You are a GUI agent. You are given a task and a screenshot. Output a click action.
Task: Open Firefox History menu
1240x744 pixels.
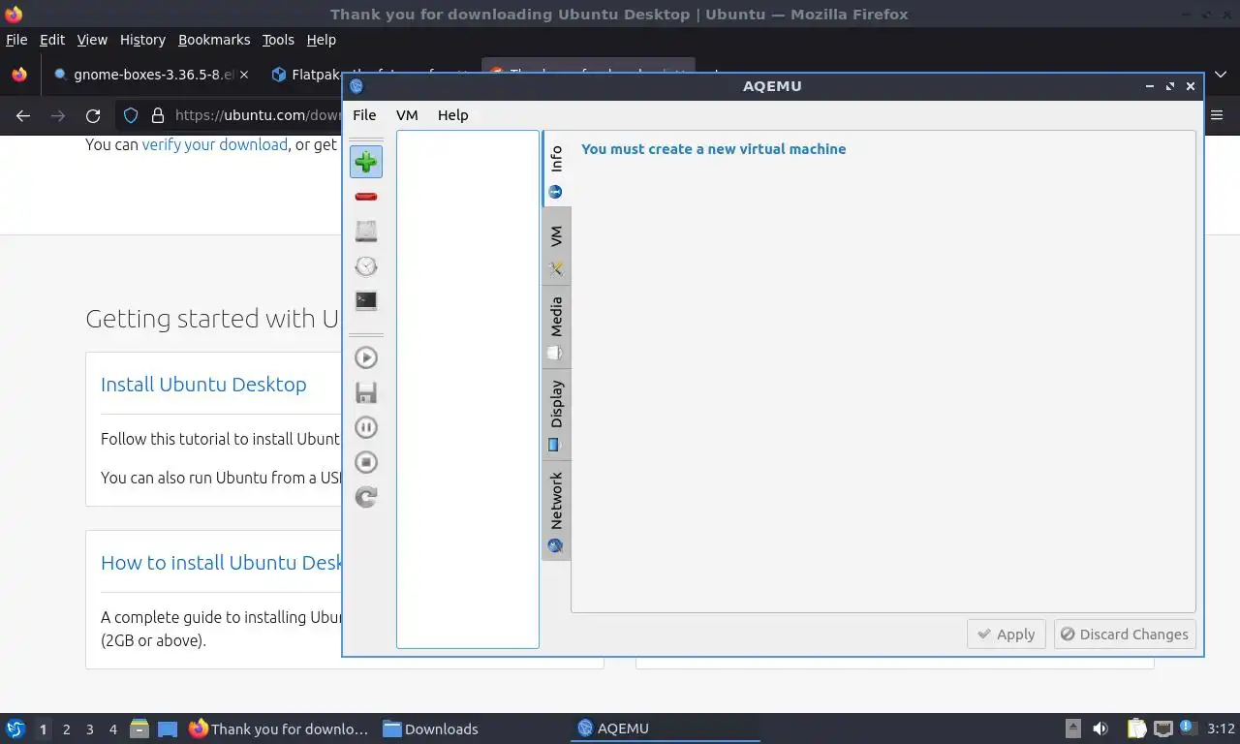[142, 40]
